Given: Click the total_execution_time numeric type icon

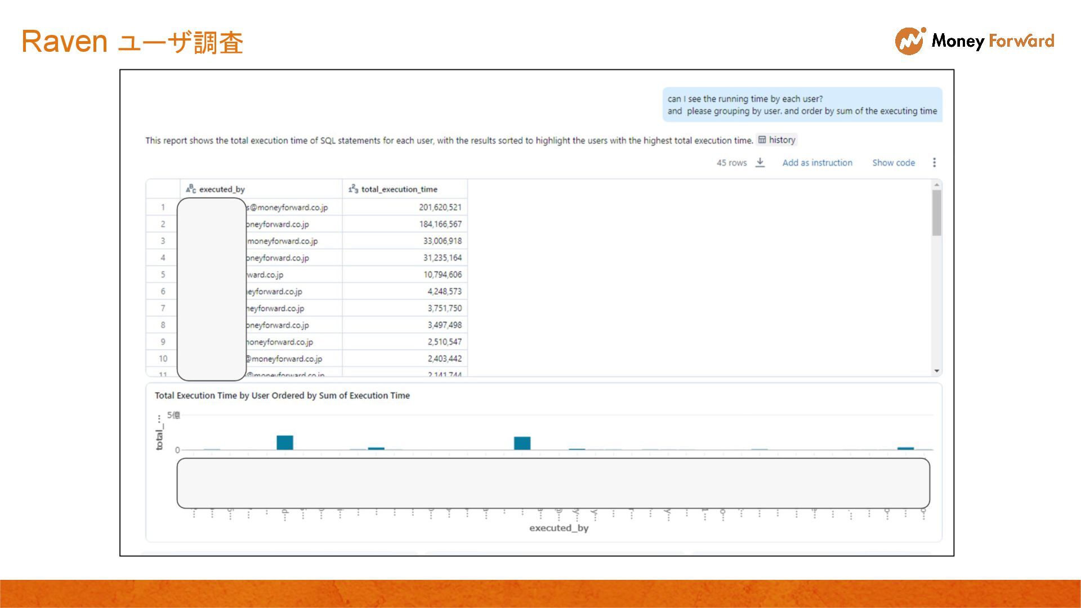Looking at the screenshot, I should coord(353,189).
